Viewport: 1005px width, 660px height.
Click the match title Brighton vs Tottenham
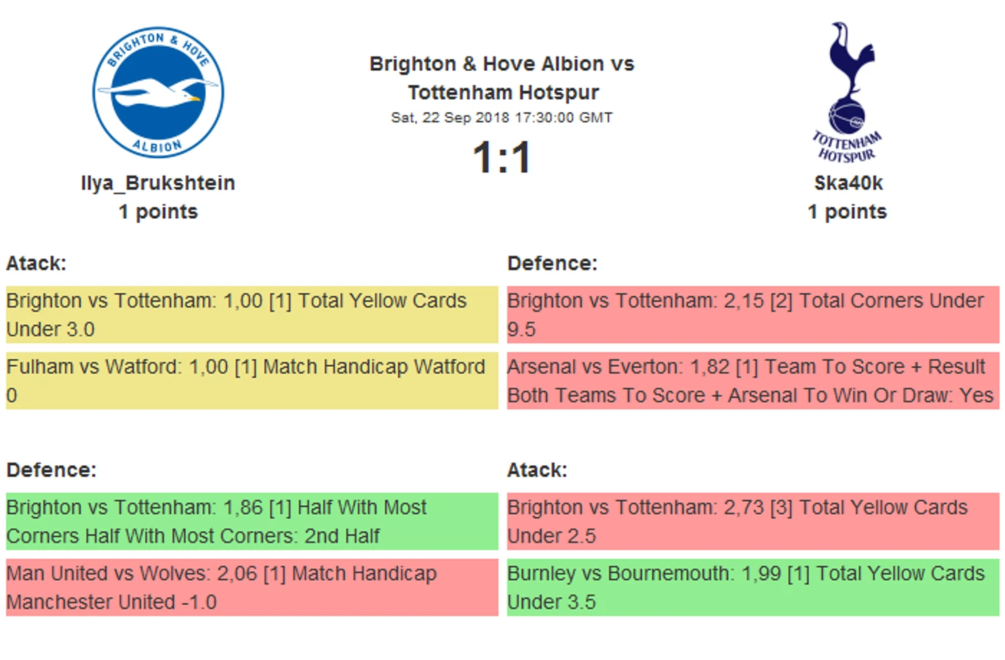point(502,78)
